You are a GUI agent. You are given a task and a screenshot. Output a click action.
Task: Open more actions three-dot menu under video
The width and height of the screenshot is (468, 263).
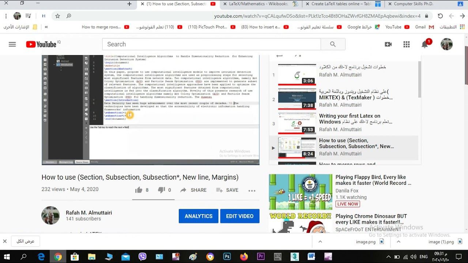coord(252,190)
